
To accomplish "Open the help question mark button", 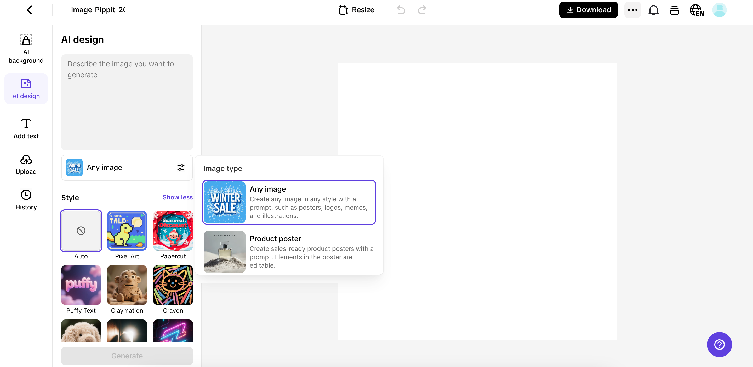I will coord(719,344).
